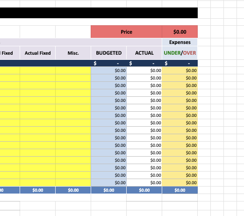
Task: Click first blue BUDGETED $0.00 cell
Action: tap(108, 71)
